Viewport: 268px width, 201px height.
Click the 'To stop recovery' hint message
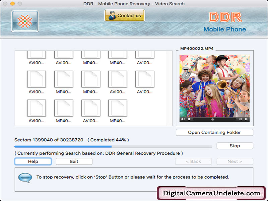(133, 177)
